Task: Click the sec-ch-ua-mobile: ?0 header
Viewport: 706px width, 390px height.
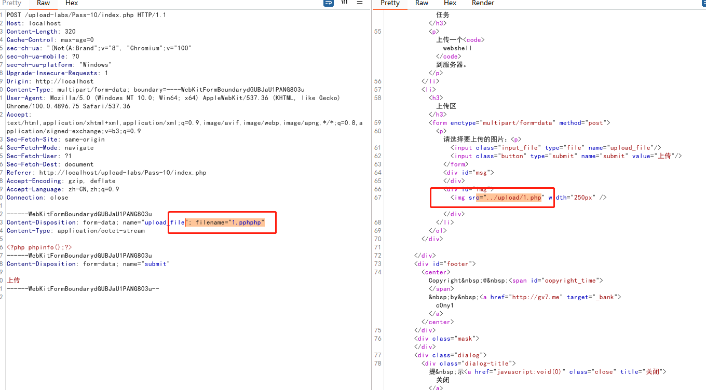Action: [43, 57]
